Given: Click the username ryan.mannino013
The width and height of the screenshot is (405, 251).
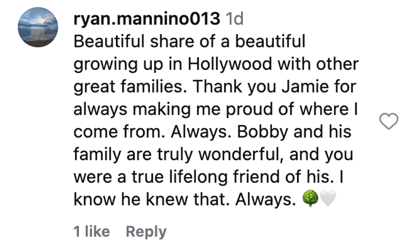Looking at the screenshot, I should pos(146,19).
